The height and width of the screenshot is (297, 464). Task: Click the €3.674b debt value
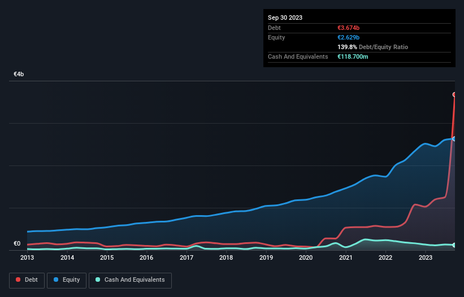tap(348, 28)
